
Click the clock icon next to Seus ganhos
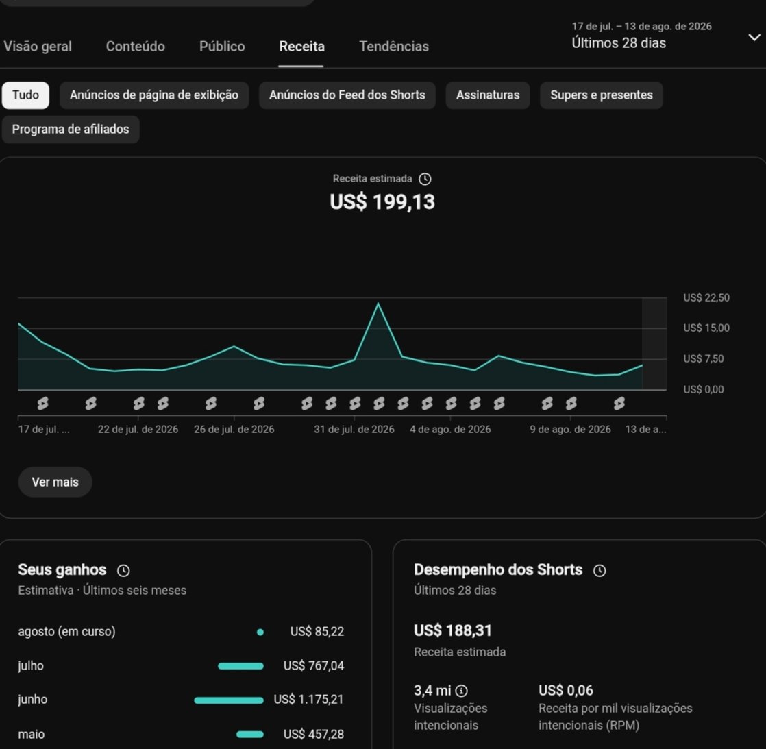[123, 571]
